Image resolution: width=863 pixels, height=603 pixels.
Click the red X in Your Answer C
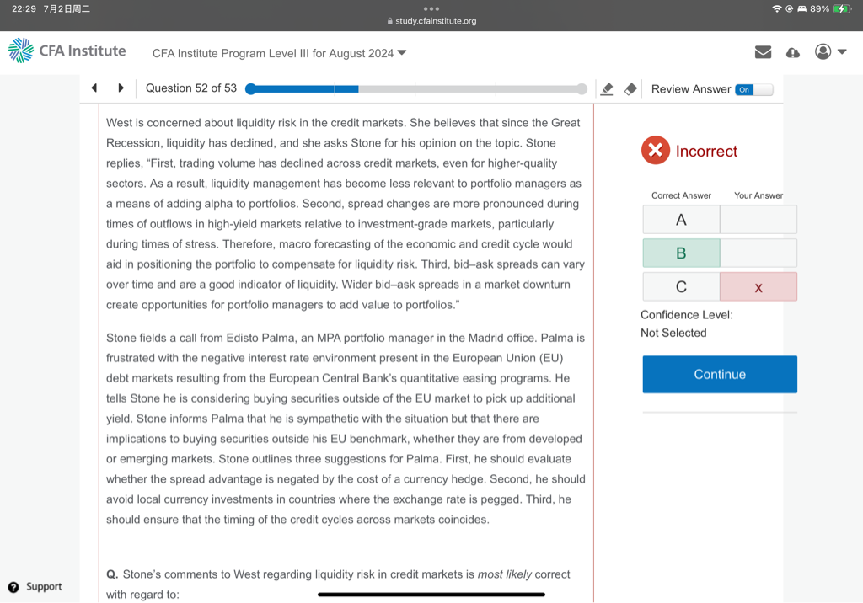pyautogui.click(x=758, y=287)
